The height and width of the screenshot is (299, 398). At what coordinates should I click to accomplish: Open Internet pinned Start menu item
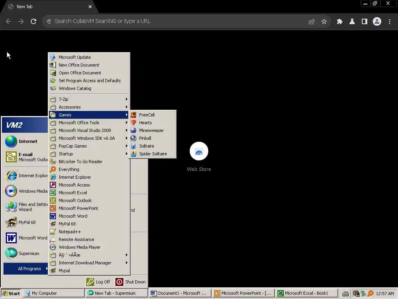[26, 141]
